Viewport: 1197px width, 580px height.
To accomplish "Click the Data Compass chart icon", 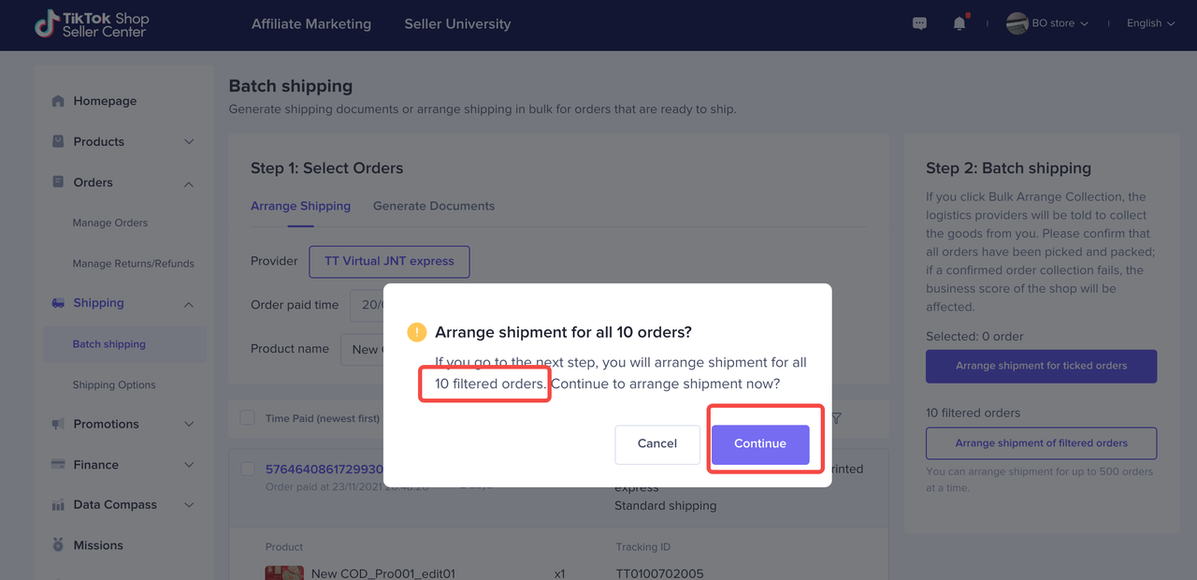I will pyautogui.click(x=58, y=505).
